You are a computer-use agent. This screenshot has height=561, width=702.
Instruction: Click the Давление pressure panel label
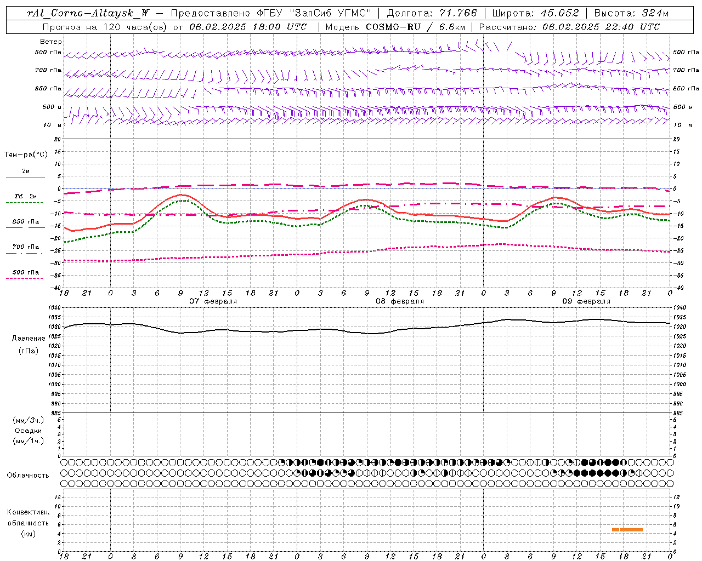click(29, 339)
